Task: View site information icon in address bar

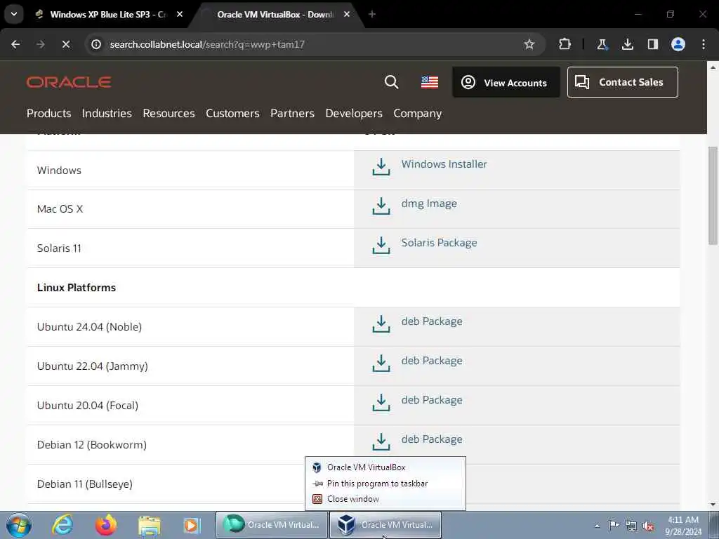Action: coord(95,44)
